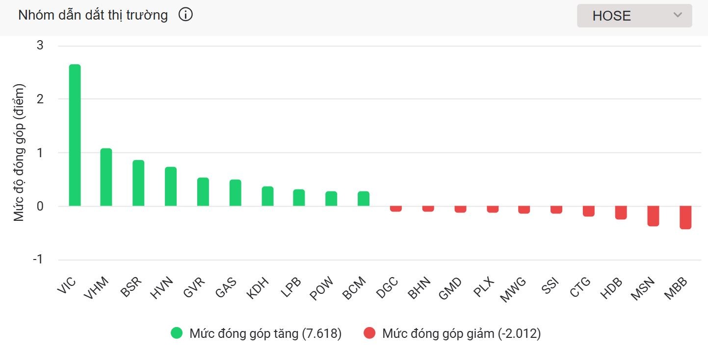Open the HOSE exchange dropdown

(634, 16)
